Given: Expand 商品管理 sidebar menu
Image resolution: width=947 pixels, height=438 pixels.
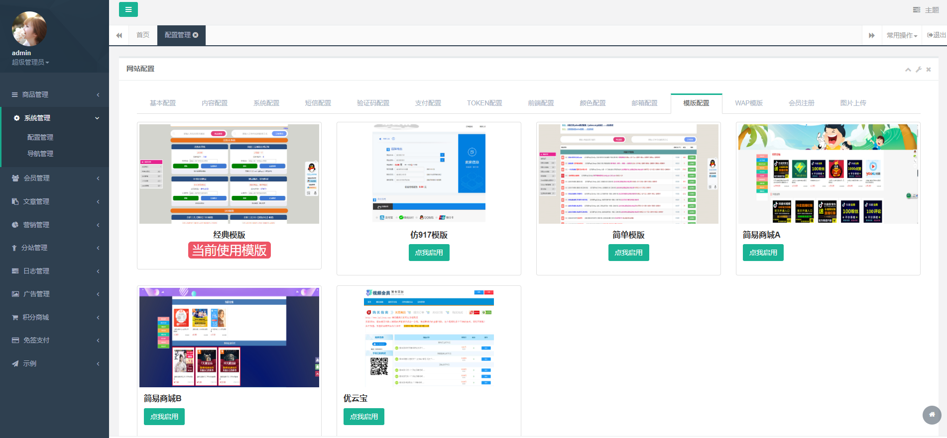Looking at the screenshot, I should click(54, 94).
